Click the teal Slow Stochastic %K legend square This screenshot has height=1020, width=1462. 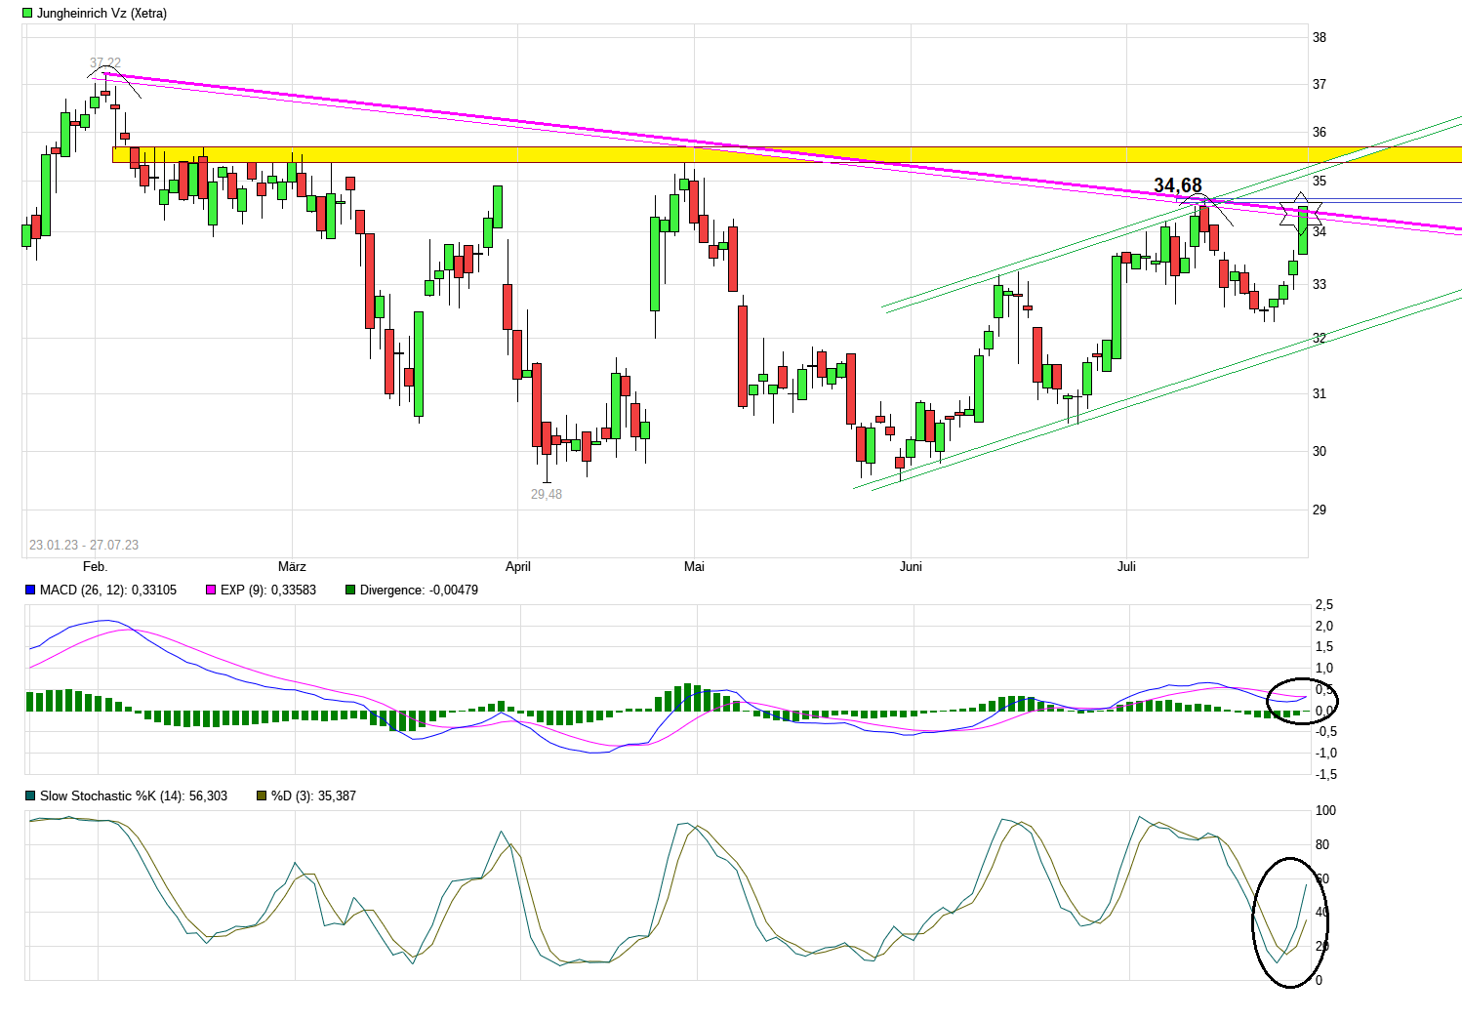(x=30, y=796)
